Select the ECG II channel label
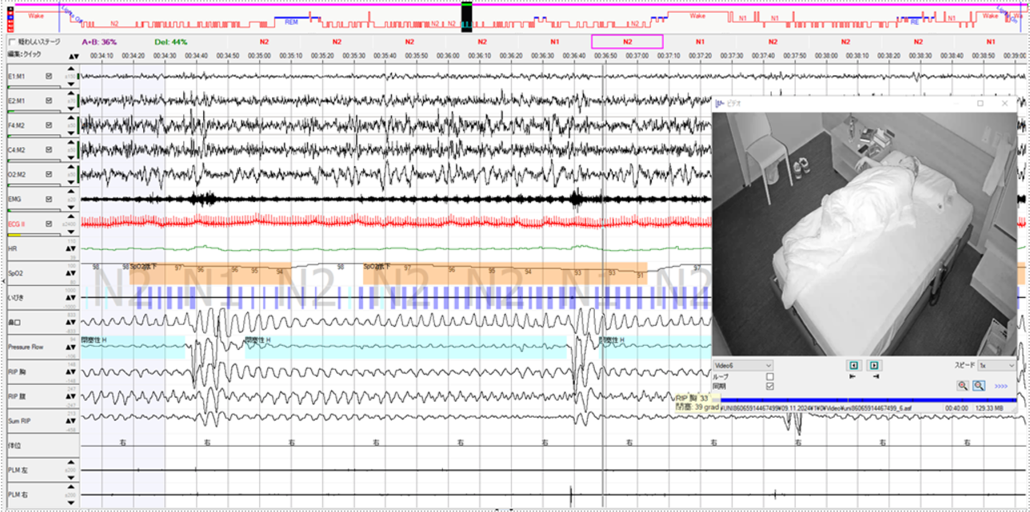Image resolution: width=1030 pixels, height=512 pixels. [x=16, y=224]
